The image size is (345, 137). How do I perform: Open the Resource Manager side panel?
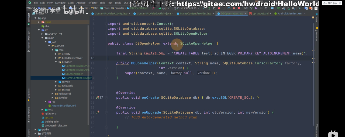[x=29, y=42]
